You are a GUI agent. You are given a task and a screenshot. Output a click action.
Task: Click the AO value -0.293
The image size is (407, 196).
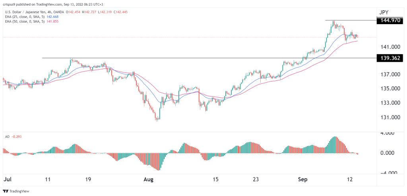(16, 136)
